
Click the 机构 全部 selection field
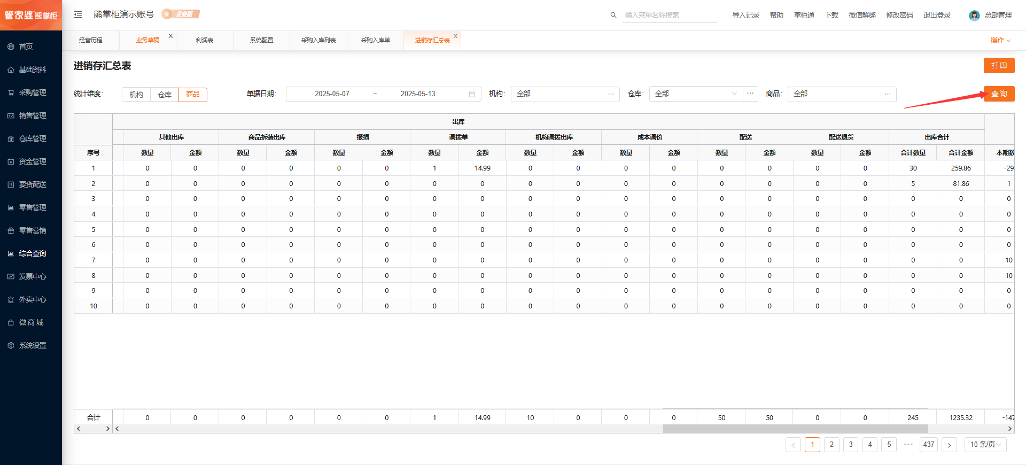(565, 94)
